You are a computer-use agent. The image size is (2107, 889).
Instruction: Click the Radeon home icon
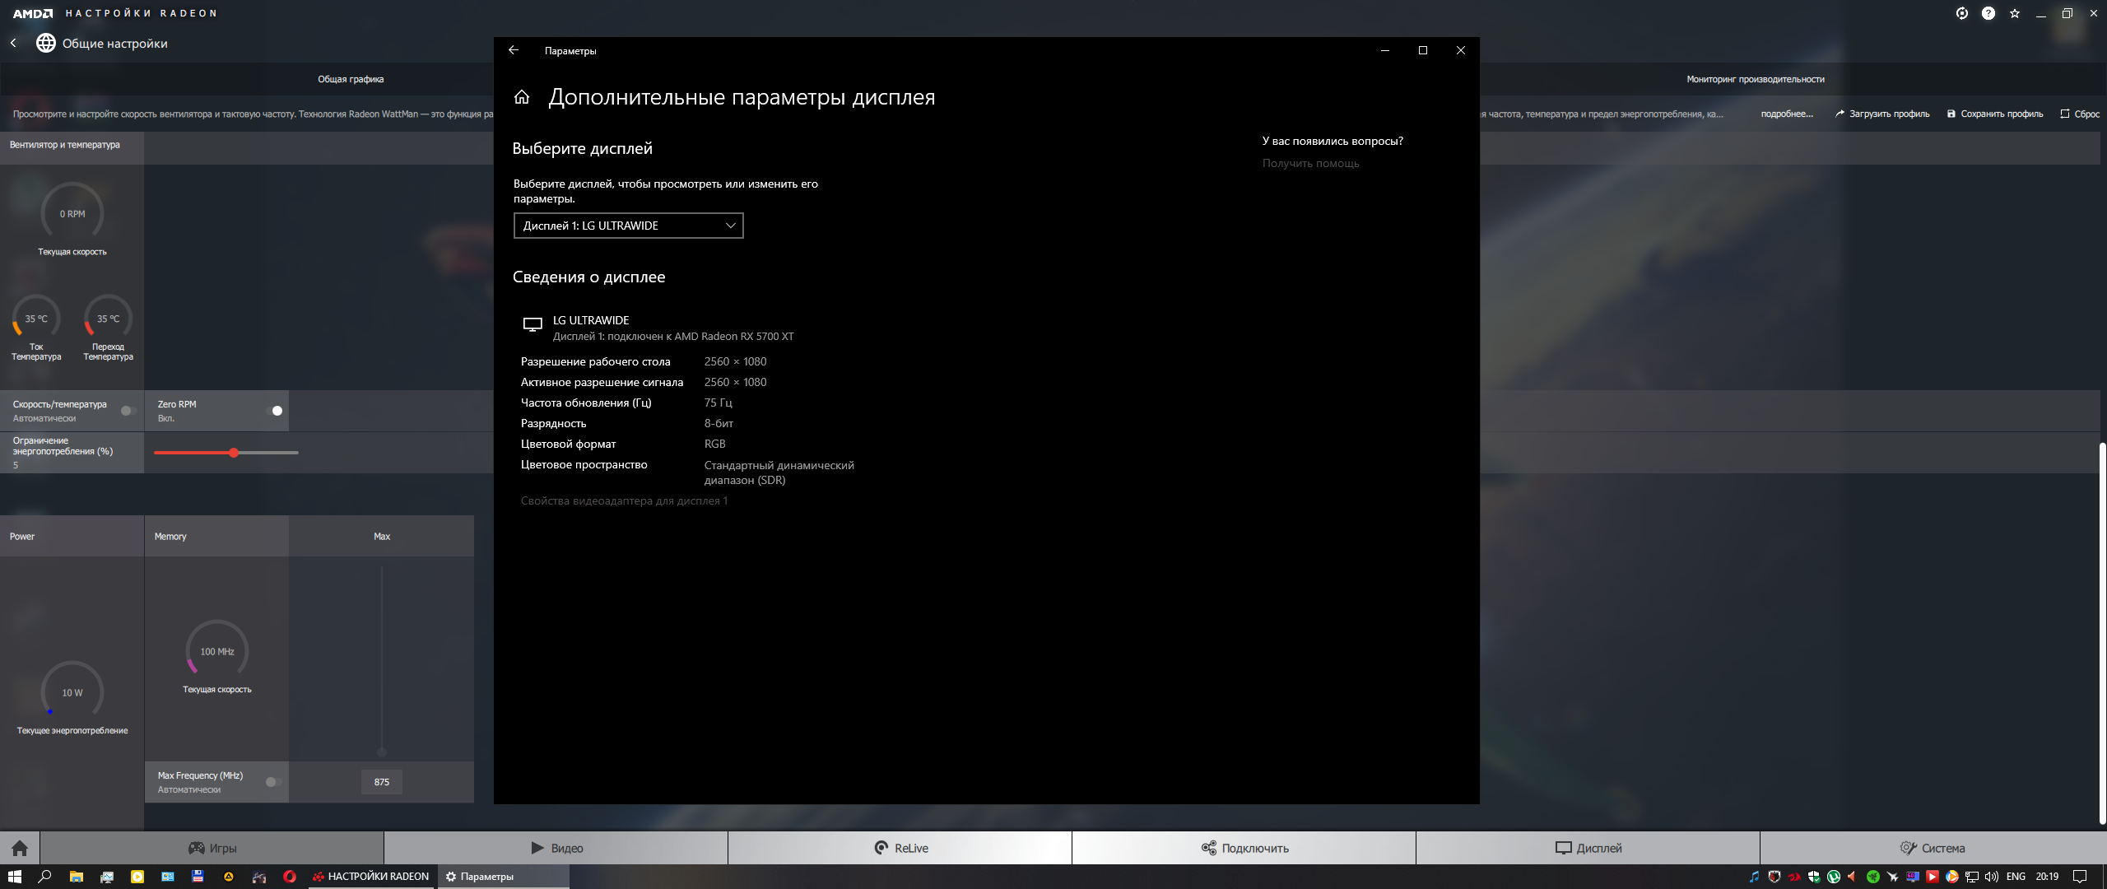20,848
